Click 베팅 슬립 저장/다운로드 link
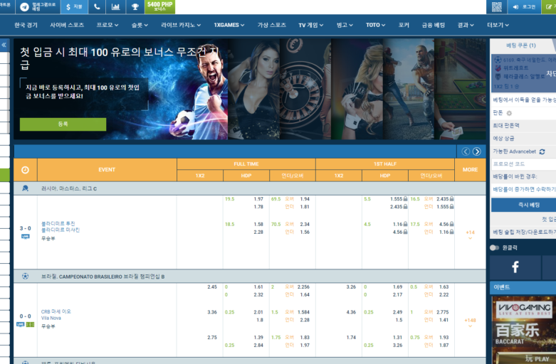This screenshot has height=364, width=556. click(525, 232)
